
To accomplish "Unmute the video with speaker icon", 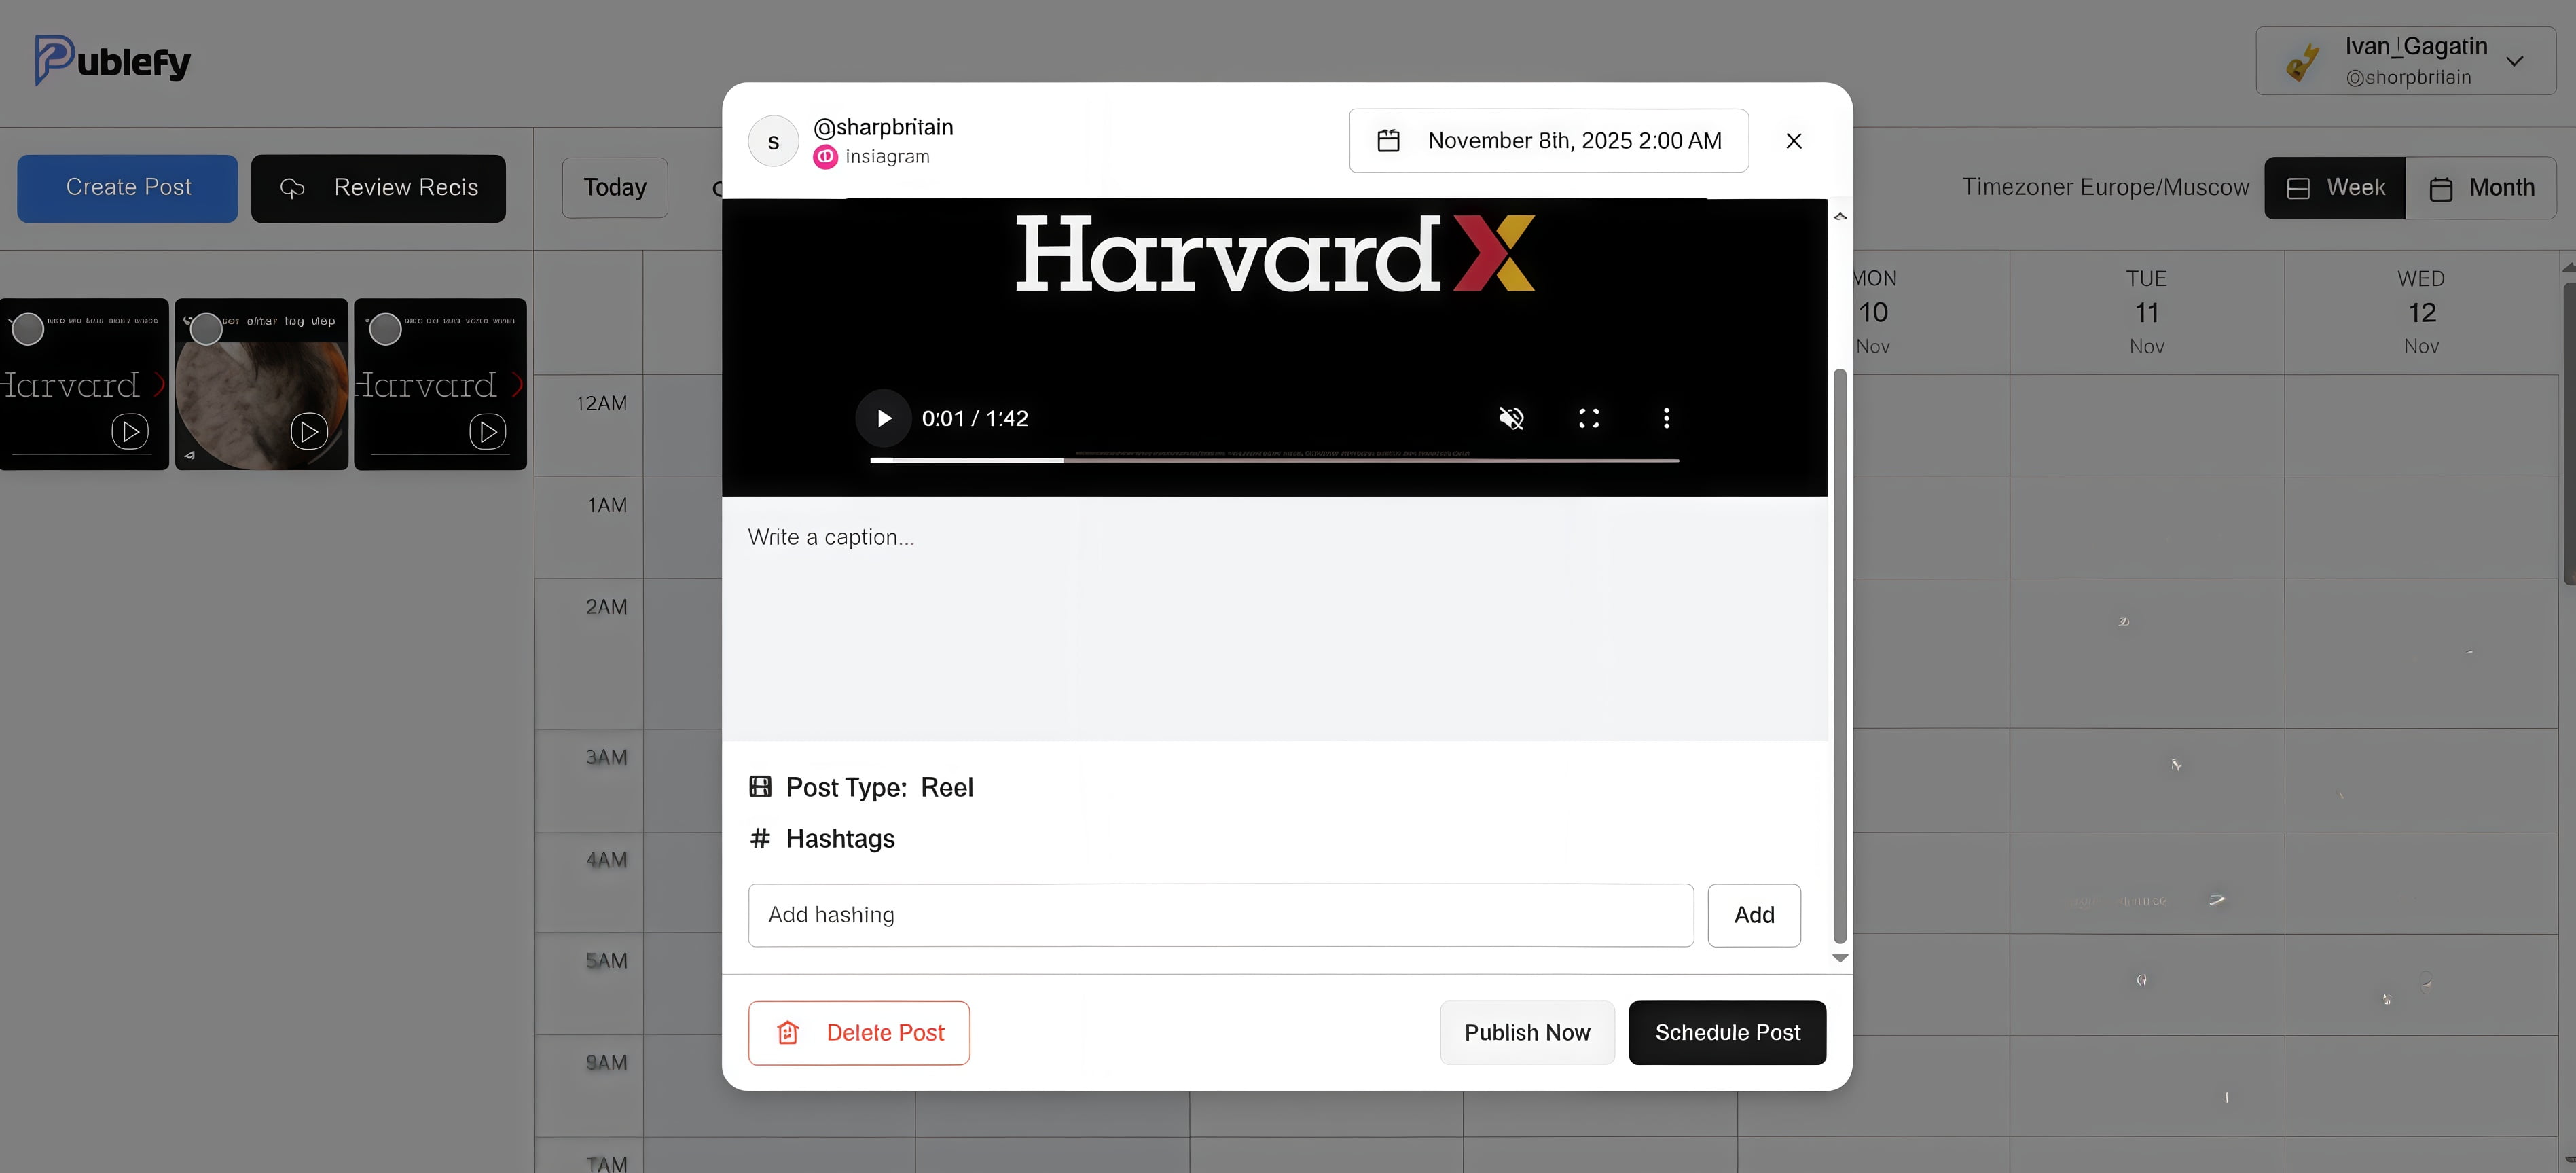I will click(x=1511, y=418).
